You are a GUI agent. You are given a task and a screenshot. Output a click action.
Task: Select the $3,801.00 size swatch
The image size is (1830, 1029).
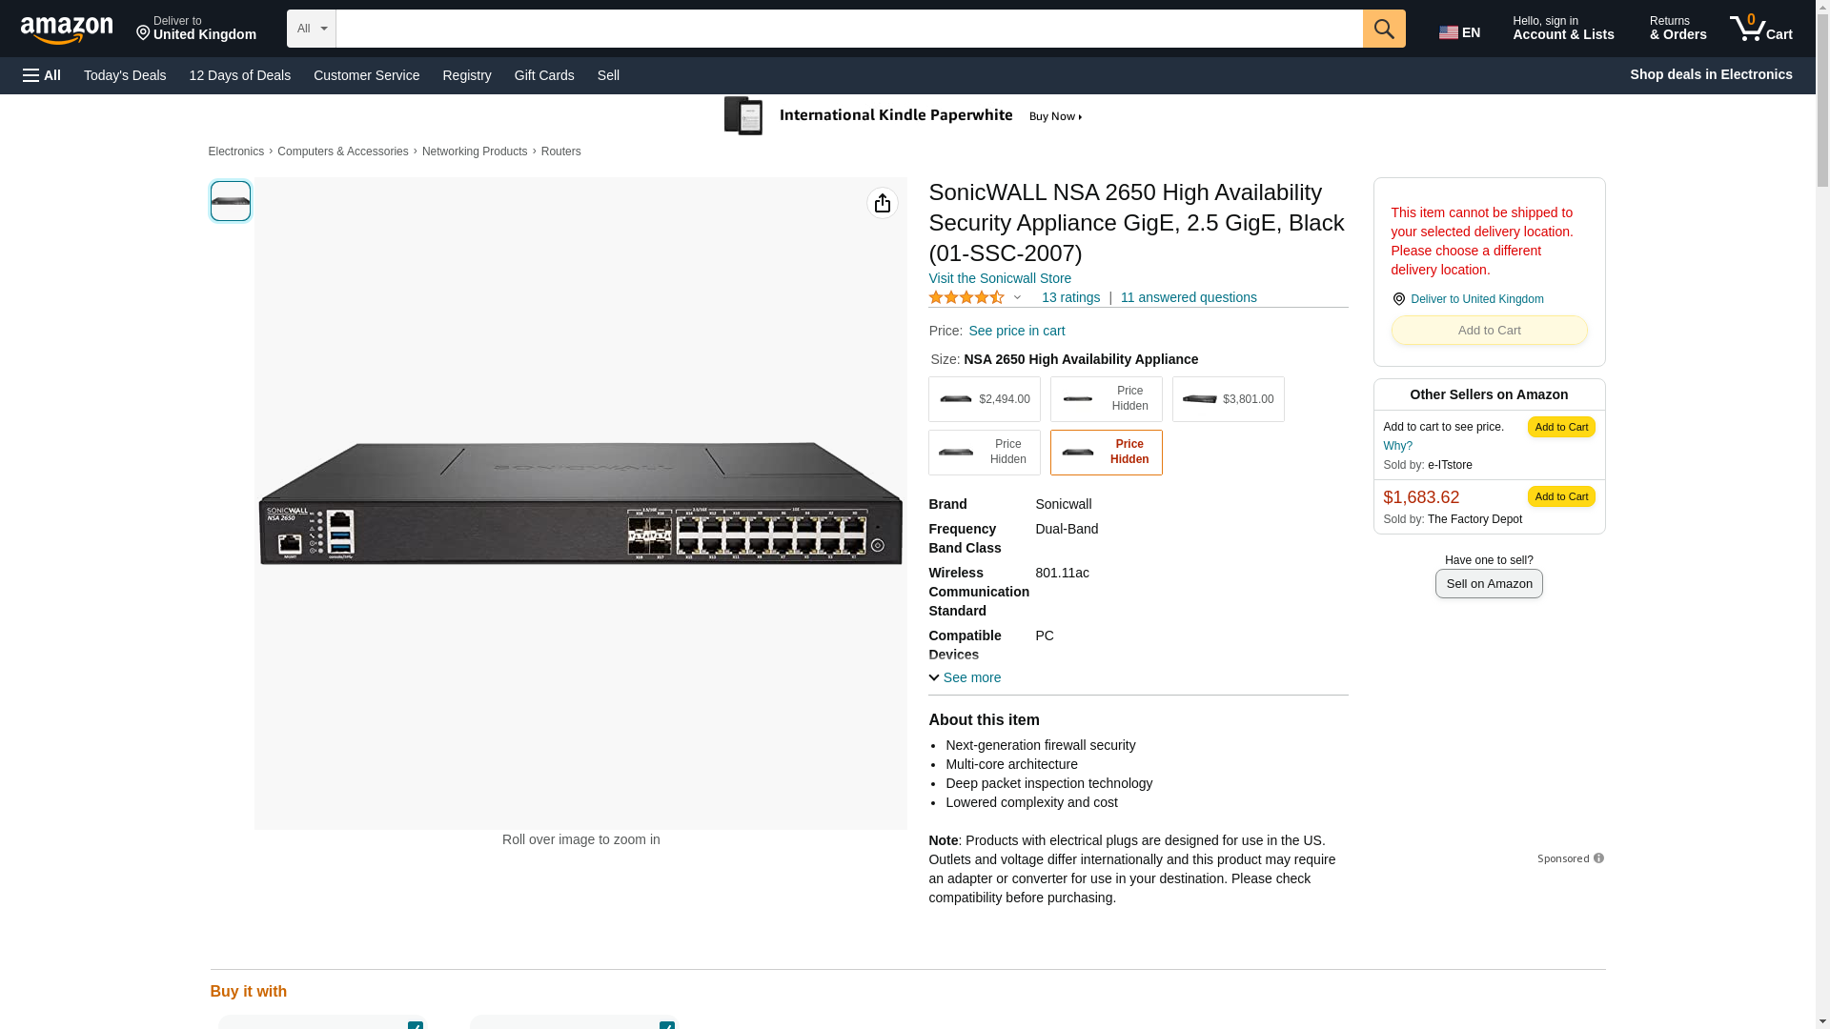1229,399
